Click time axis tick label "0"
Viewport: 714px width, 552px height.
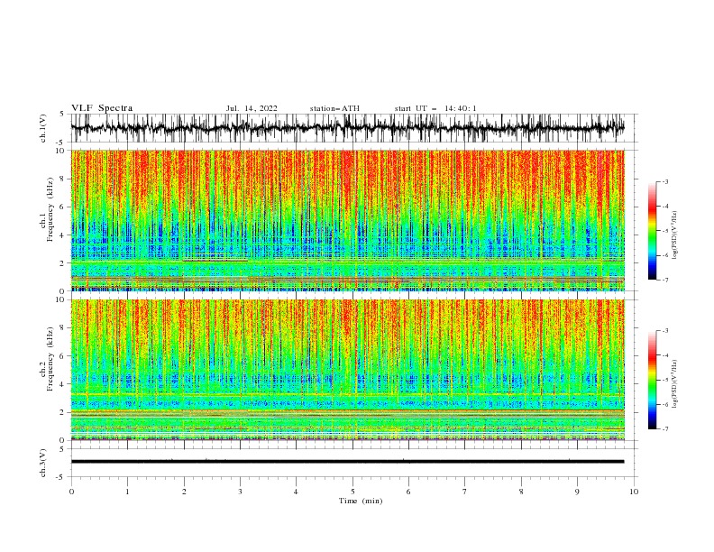(71, 492)
